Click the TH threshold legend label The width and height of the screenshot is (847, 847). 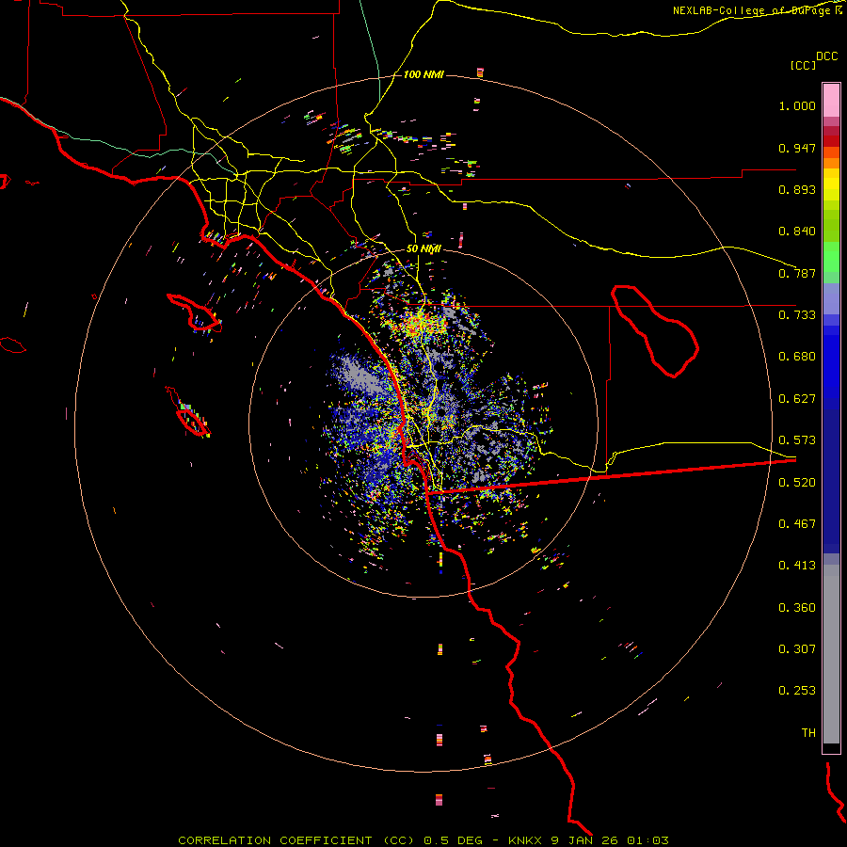point(808,733)
